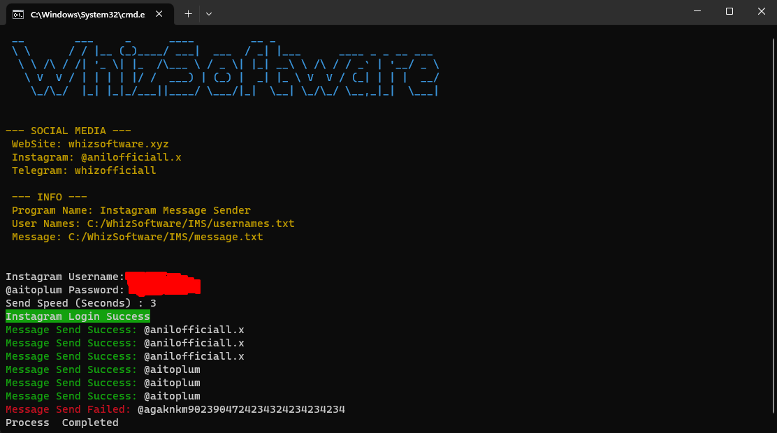Close the terminal window

point(761,11)
